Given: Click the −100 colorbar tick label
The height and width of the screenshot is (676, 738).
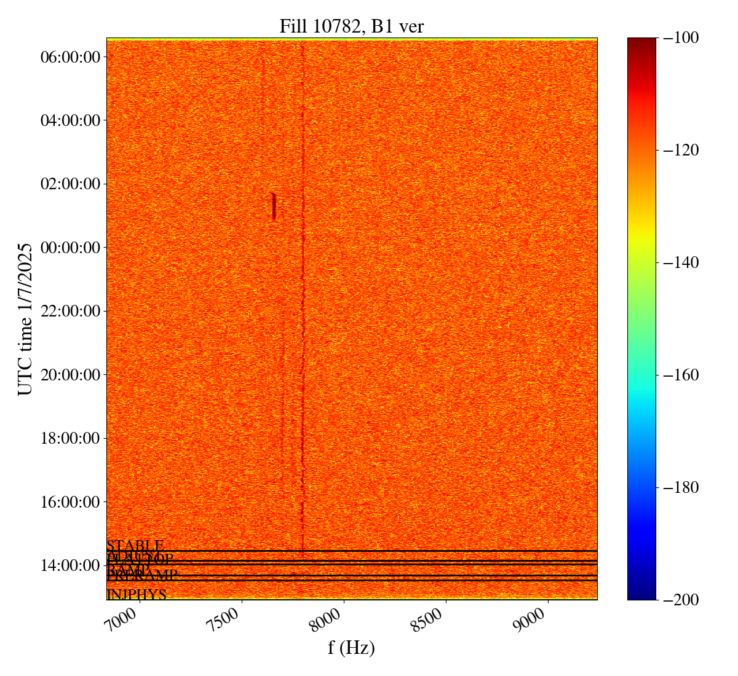Looking at the screenshot, I should [681, 38].
